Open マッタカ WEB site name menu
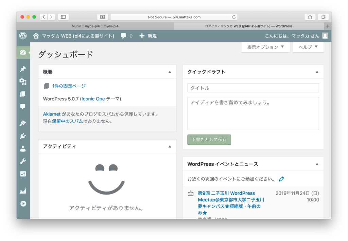The width and height of the screenshot is (348, 241). pyautogui.click(x=78, y=36)
